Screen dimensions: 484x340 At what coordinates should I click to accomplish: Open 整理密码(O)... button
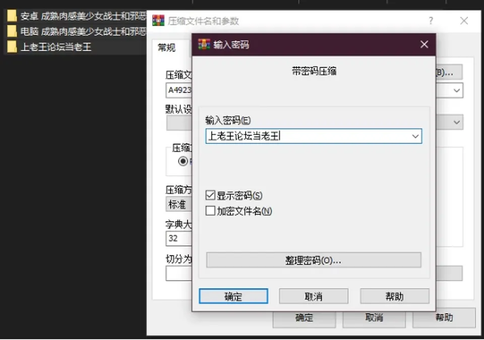[x=314, y=260]
